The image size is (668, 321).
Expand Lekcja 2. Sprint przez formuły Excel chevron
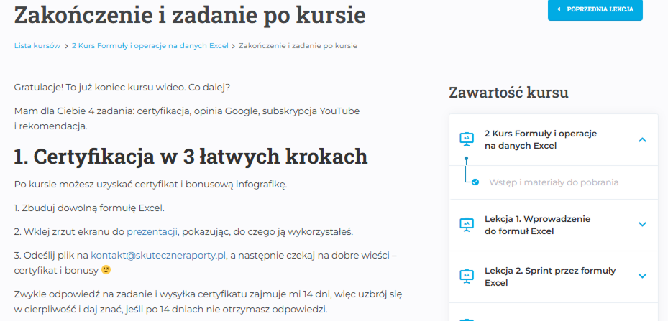642,276
